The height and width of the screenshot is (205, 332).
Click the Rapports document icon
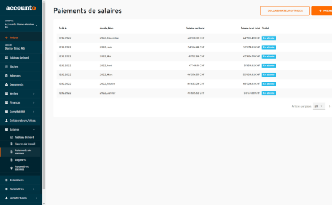click(x=12, y=160)
